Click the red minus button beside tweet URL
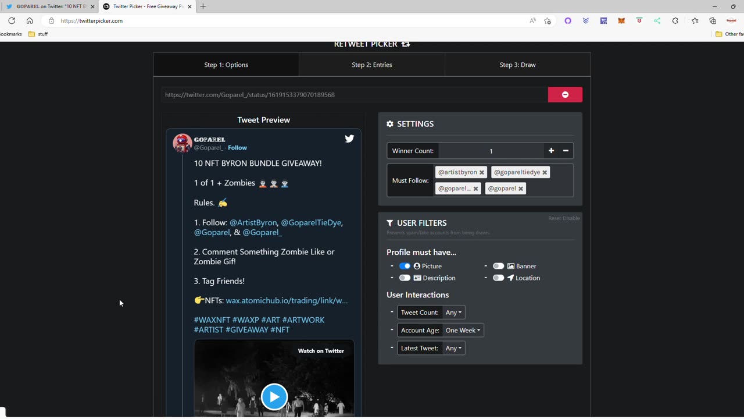Image resolution: width=744 pixels, height=419 pixels. (565, 95)
